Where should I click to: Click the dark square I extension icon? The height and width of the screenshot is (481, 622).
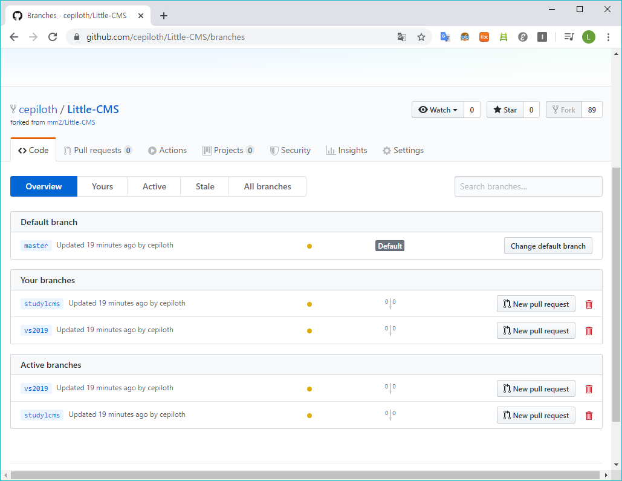point(542,37)
